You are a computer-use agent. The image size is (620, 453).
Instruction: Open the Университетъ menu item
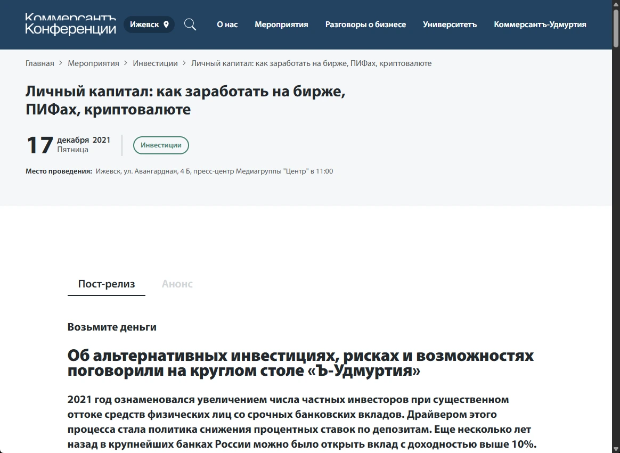450,24
